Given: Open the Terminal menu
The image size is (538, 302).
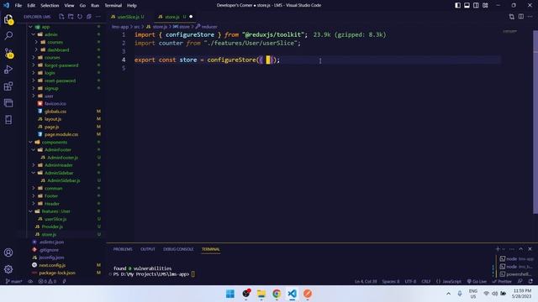Looking at the screenshot, I should tap(113, 5).
